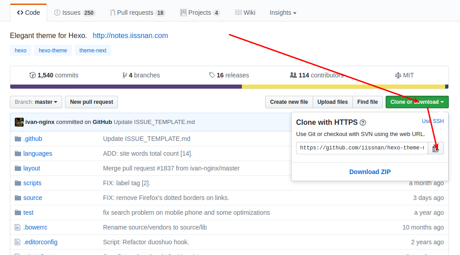Viewport: 460px width, 255px height.
Task: Click 'Merge pull request #1837' commit message
Action: pos(172,168)
